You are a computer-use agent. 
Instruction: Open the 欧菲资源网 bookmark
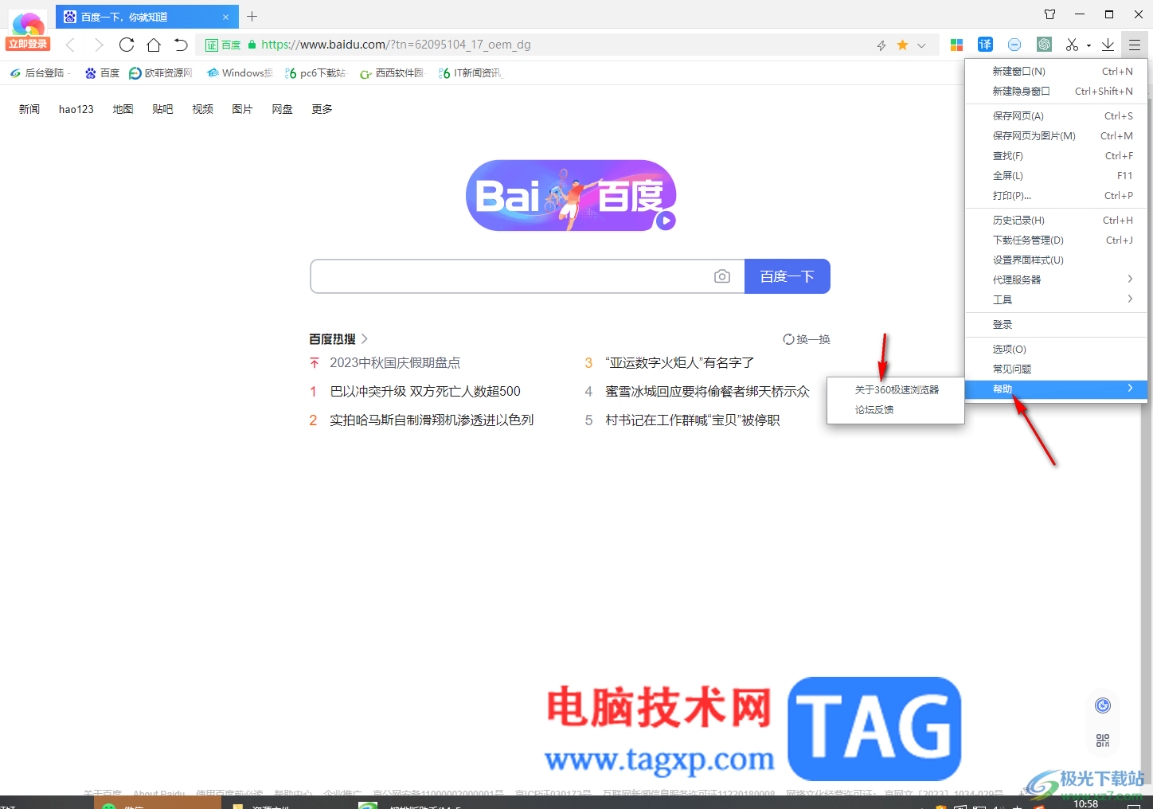coord(161,73)
